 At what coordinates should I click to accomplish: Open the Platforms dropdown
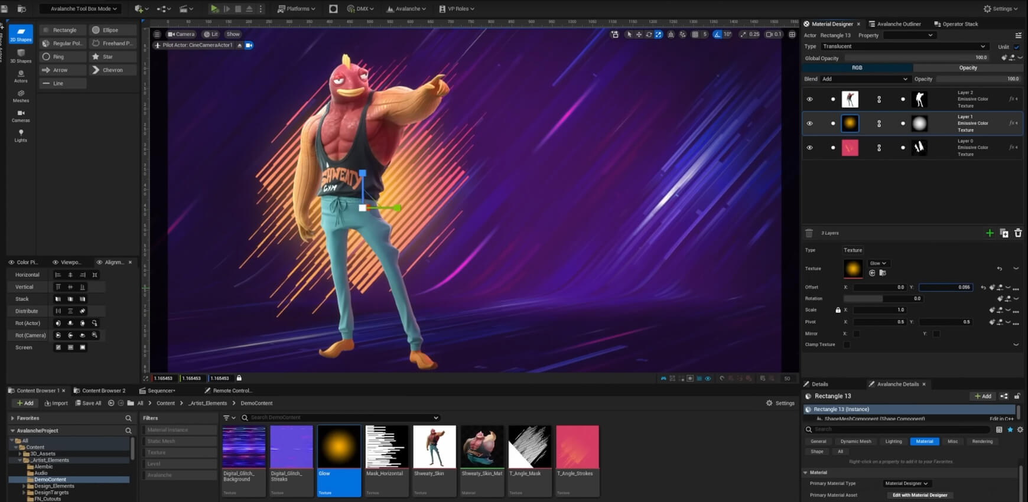[296, 9]
